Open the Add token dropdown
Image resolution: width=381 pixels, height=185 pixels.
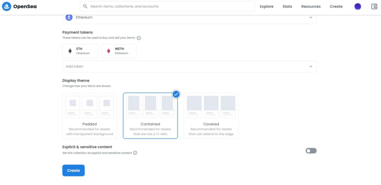tap(190, 66)
